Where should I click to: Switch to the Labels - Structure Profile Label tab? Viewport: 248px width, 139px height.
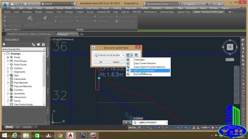pos(208,12)
